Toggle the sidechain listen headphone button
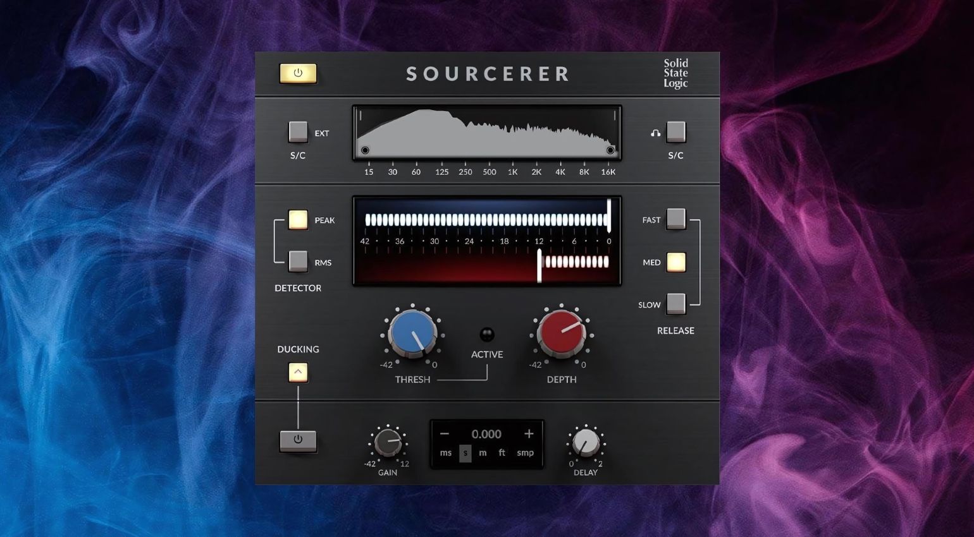Screen dimensions: 974x537 tap(676, 132)
